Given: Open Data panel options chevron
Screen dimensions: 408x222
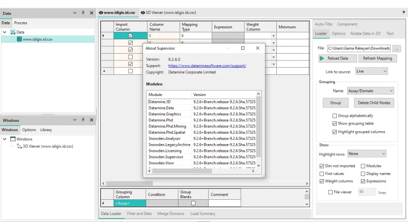Looking at the screenshot, I should tap(75, 13).
